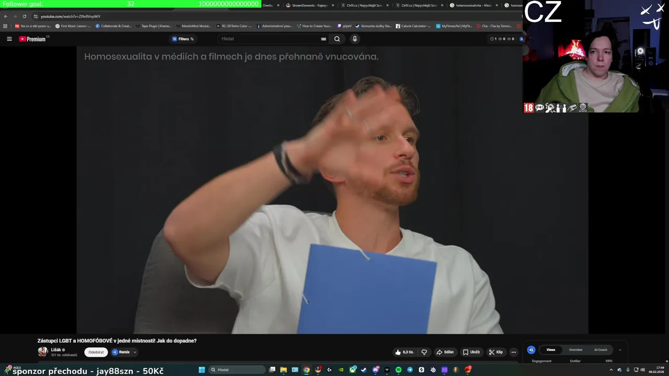Open the 'First Music Lesson' bookmark
Screen dimensions: 669x376
coord(73,26)
